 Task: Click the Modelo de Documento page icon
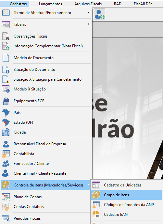pyautogui.click(x=6, y=58)
